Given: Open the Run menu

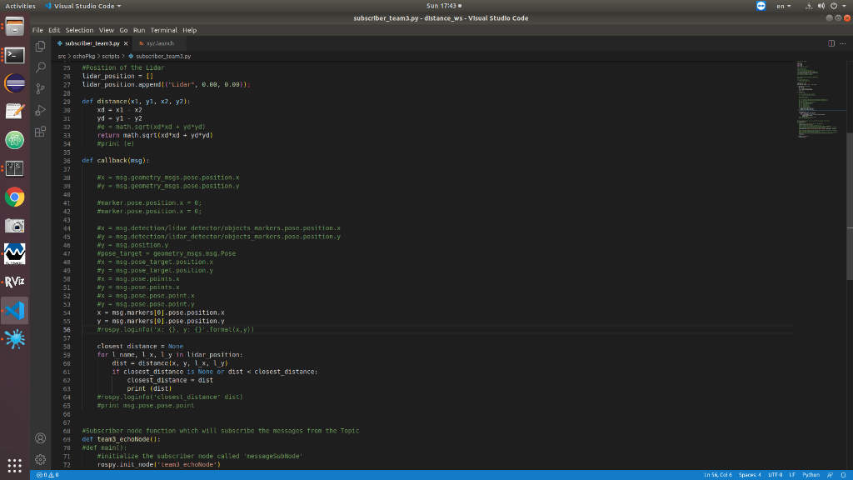Looking at the screenshot, I should point(139,31).
